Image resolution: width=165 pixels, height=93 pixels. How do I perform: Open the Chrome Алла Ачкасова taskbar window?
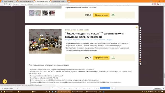(64, 92)
